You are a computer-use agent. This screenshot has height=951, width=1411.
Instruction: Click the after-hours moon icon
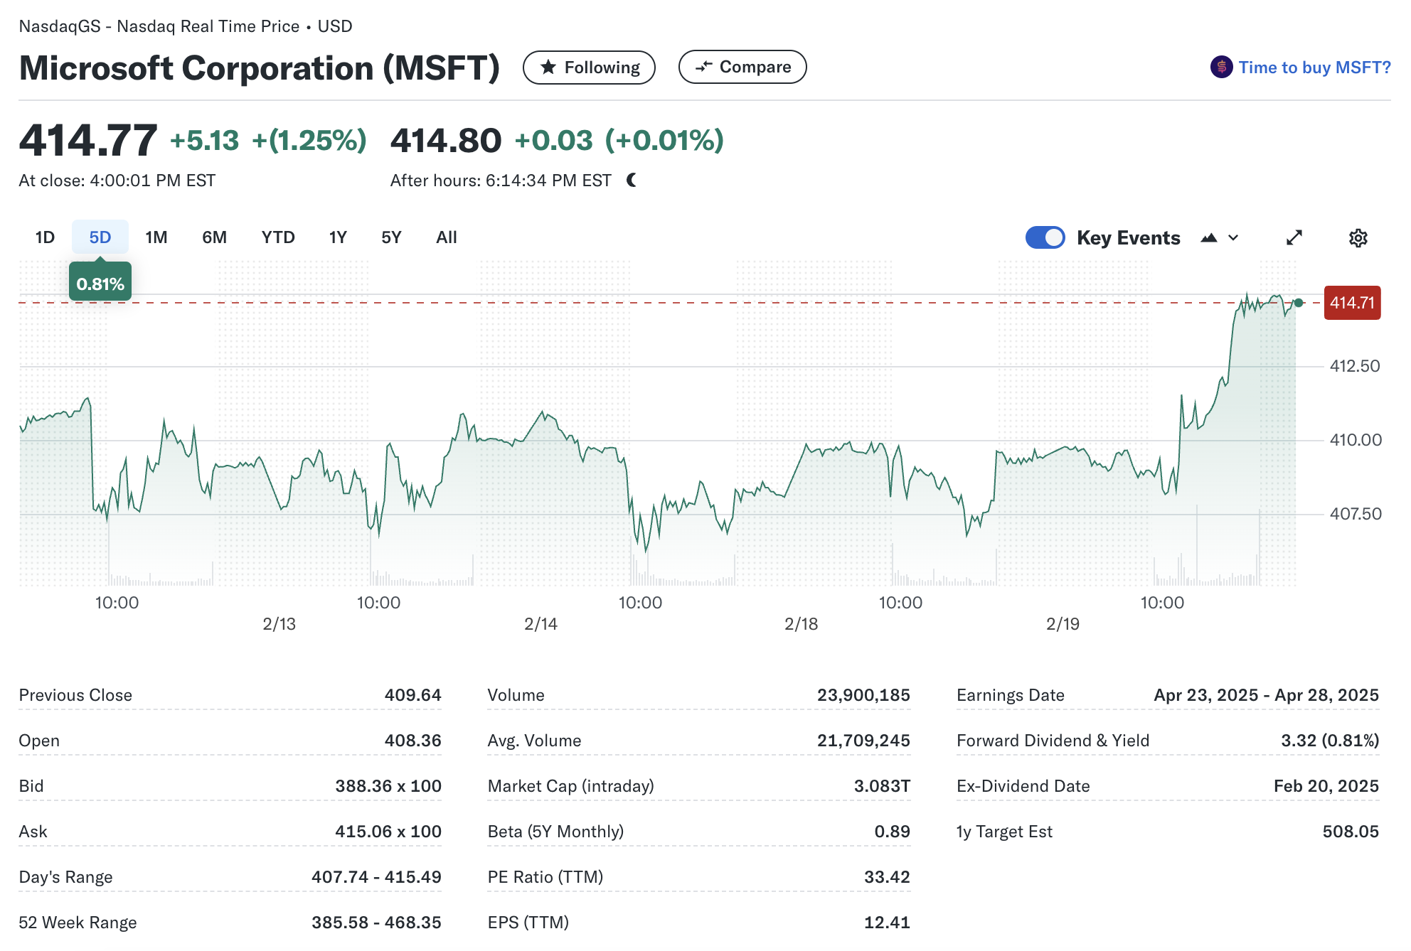coord(632,181)
